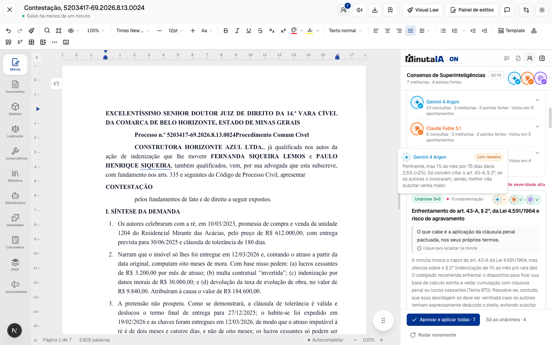Open the Minuta tab in left sidebar
552x345 pixels.
[x=15, y=64]
